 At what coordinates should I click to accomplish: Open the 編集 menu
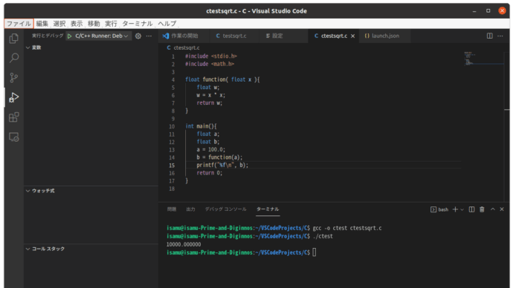(x=42, y=24)
